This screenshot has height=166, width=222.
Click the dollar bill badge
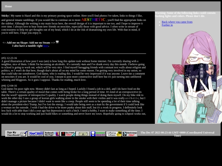click(83, 134)
